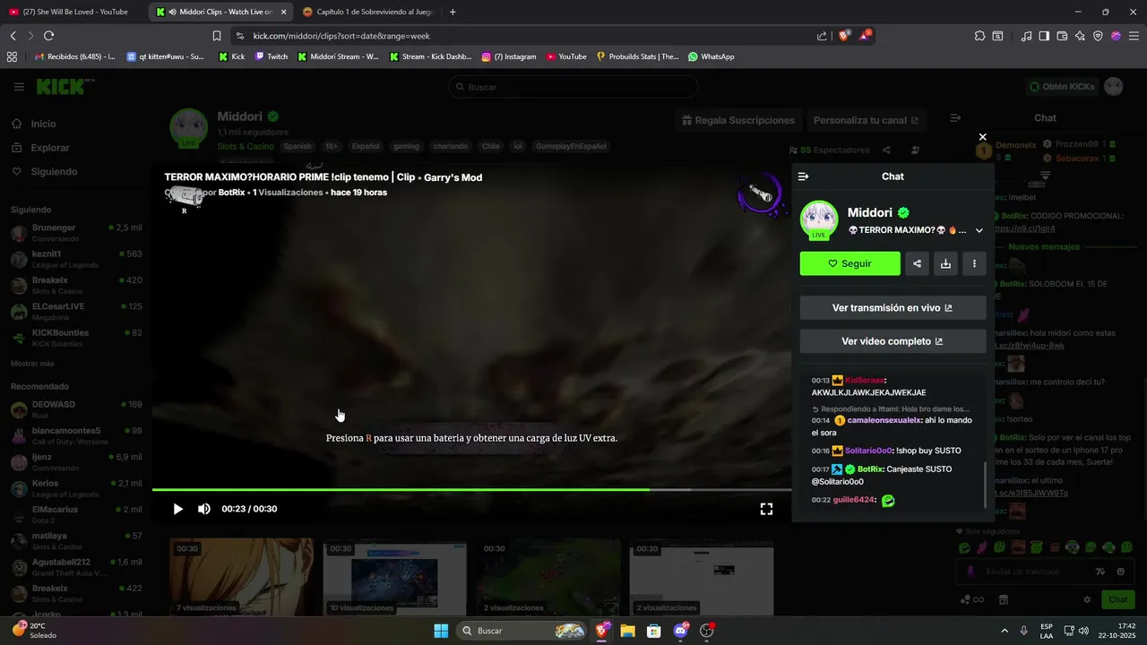Open the Probuilds Stats bookmark

(638, 56)
